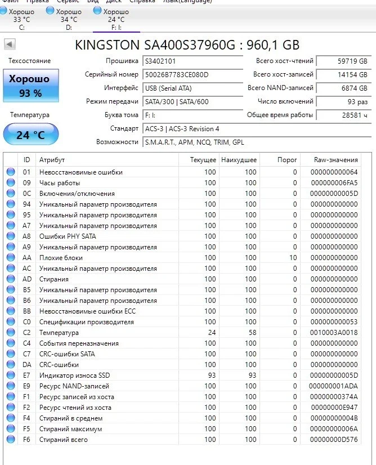Viewport: 376px width, 465px height.
Task: Click the ID column header
Action: (x=26, y=160)
